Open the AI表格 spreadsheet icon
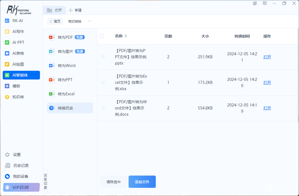The width and height of the screenshot is (299, 196). coord(7,53)
